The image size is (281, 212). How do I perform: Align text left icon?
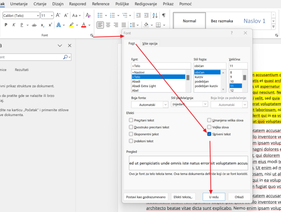click(100, 25)
